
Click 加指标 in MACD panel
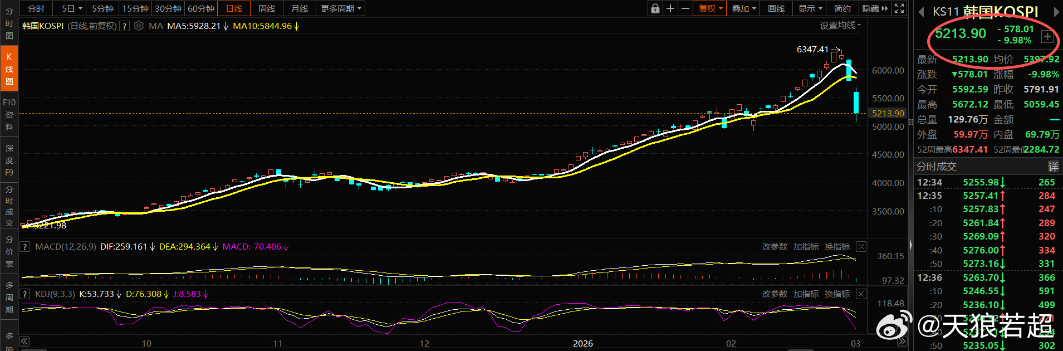[x=806, y=246]
